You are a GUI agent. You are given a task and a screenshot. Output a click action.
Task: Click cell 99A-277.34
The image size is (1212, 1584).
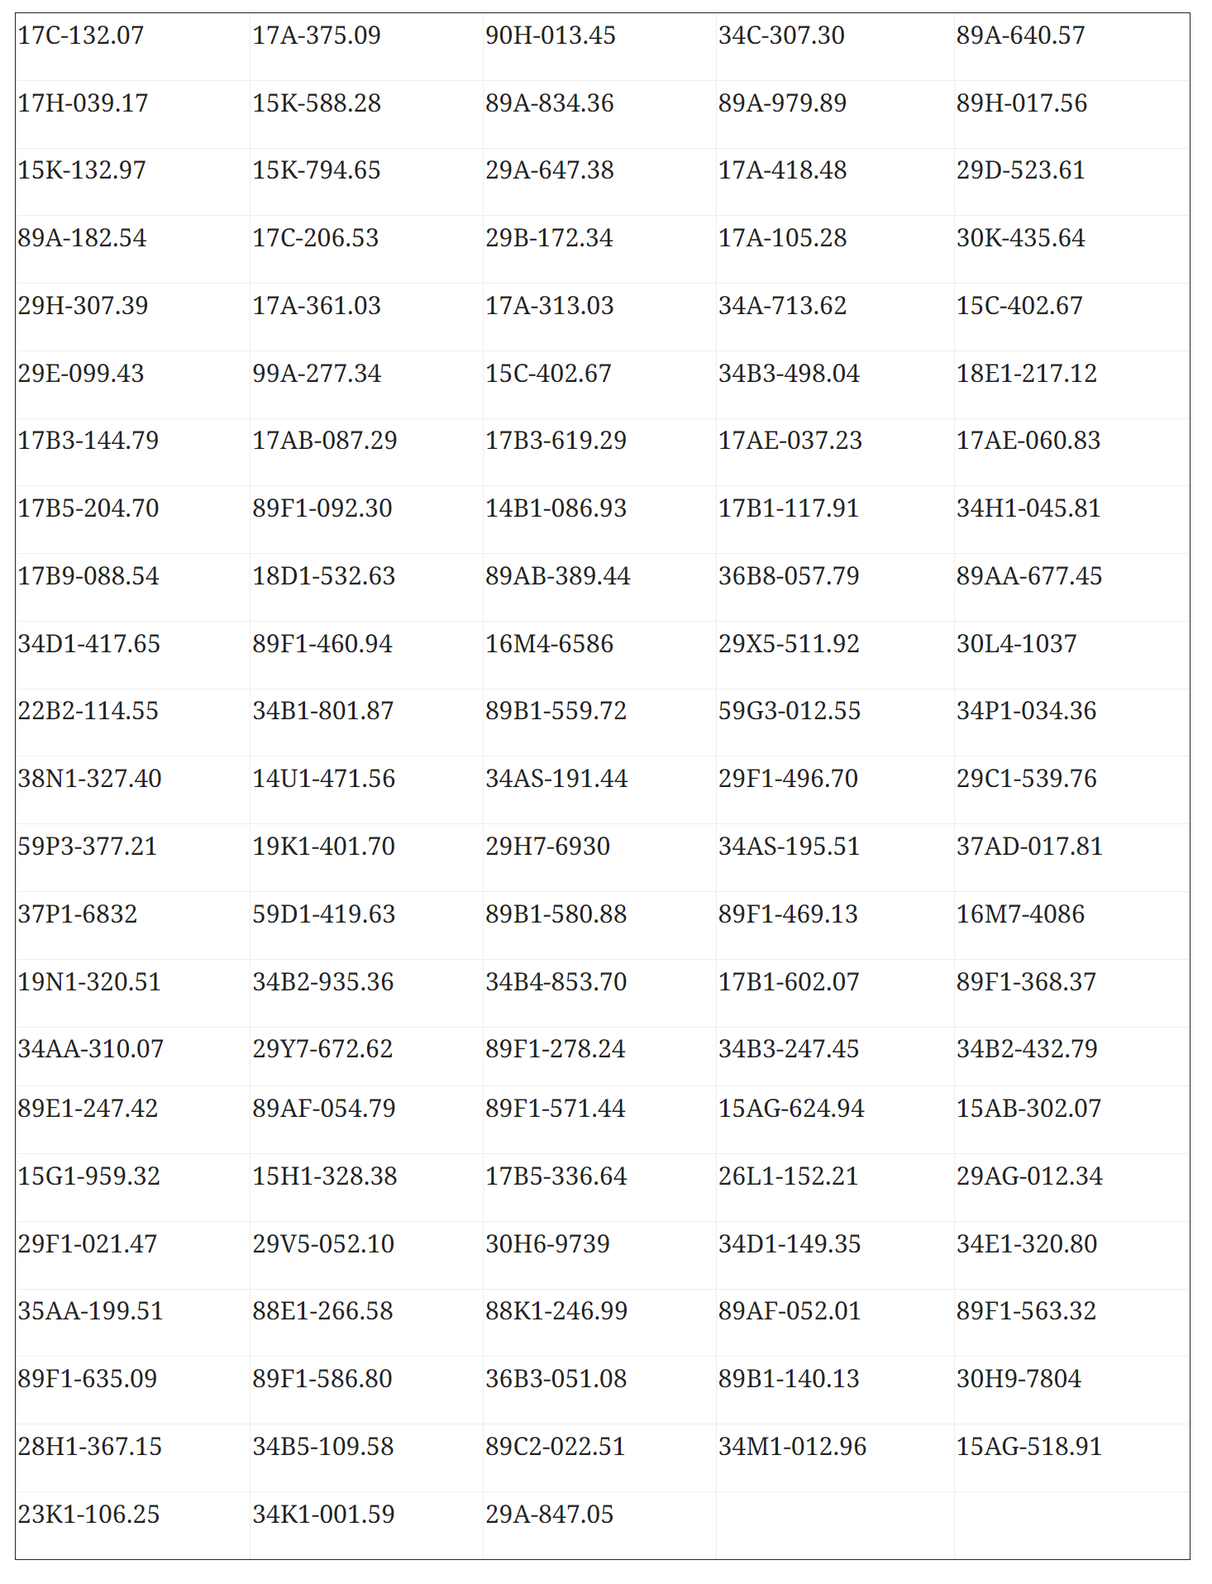click(x=366, y=384)
